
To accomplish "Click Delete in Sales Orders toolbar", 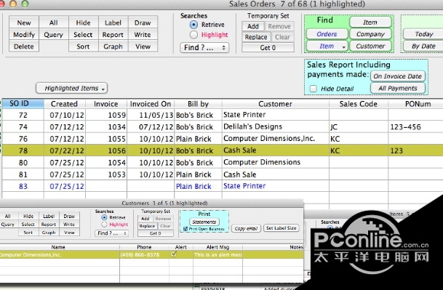I will [x=24, y=47].
